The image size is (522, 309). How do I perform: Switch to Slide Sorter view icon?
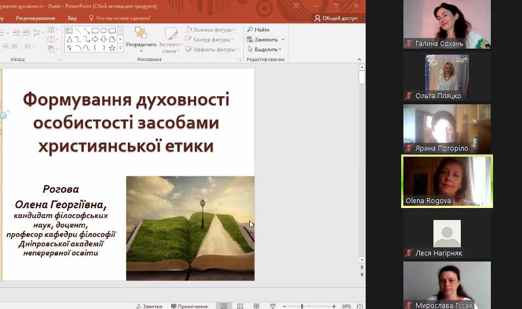240,306
